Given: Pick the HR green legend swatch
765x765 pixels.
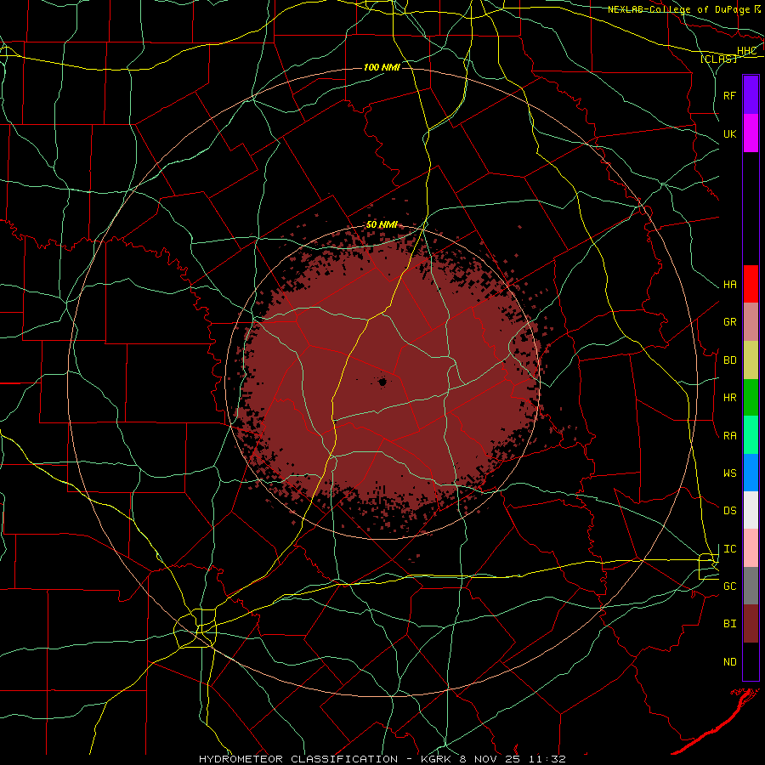Looking at the screenshot, I should coord(751,398).
